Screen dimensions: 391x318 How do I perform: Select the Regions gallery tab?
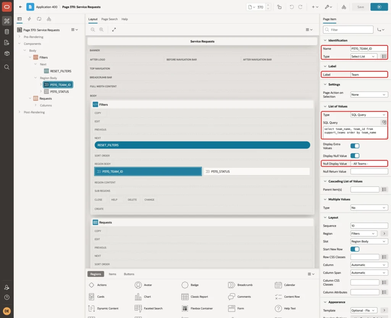click(x=95, y=274)
